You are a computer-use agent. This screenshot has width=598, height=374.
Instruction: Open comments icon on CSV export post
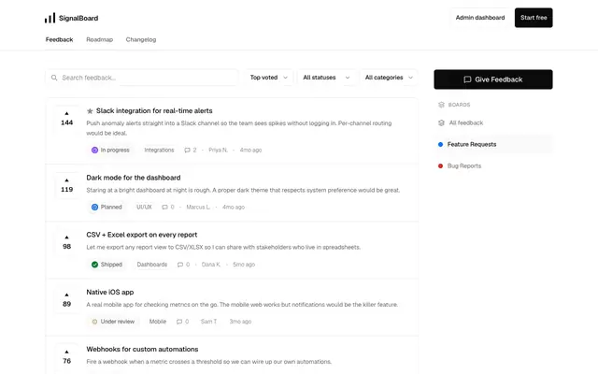pos(180,265)
